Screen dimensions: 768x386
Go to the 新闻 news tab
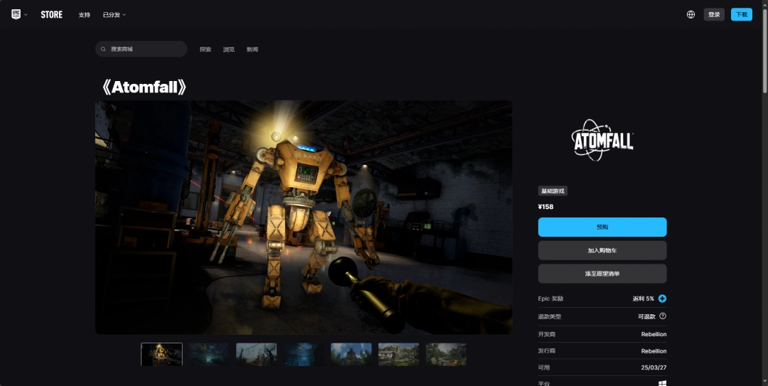(x=252, y=50)
